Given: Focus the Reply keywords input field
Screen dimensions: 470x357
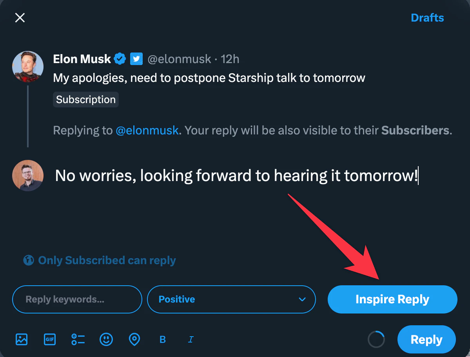Looking at the screenshot, I should point(77,299).
